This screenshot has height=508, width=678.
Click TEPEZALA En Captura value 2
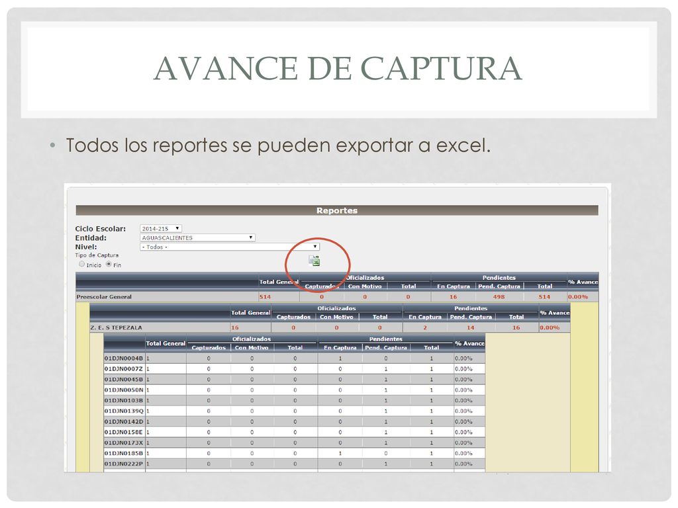[x=424, y=327]
